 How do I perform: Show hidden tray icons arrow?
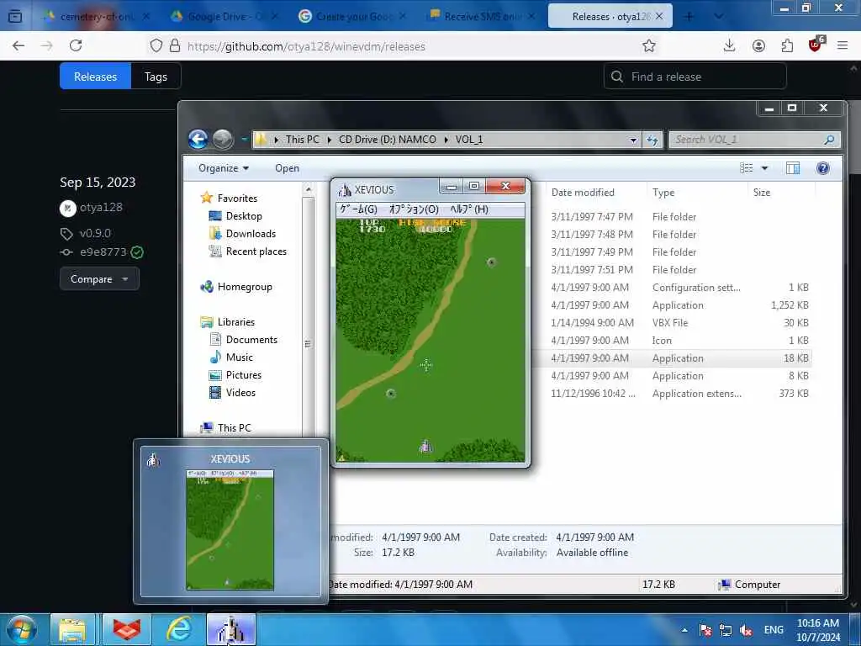coord(684,630)
